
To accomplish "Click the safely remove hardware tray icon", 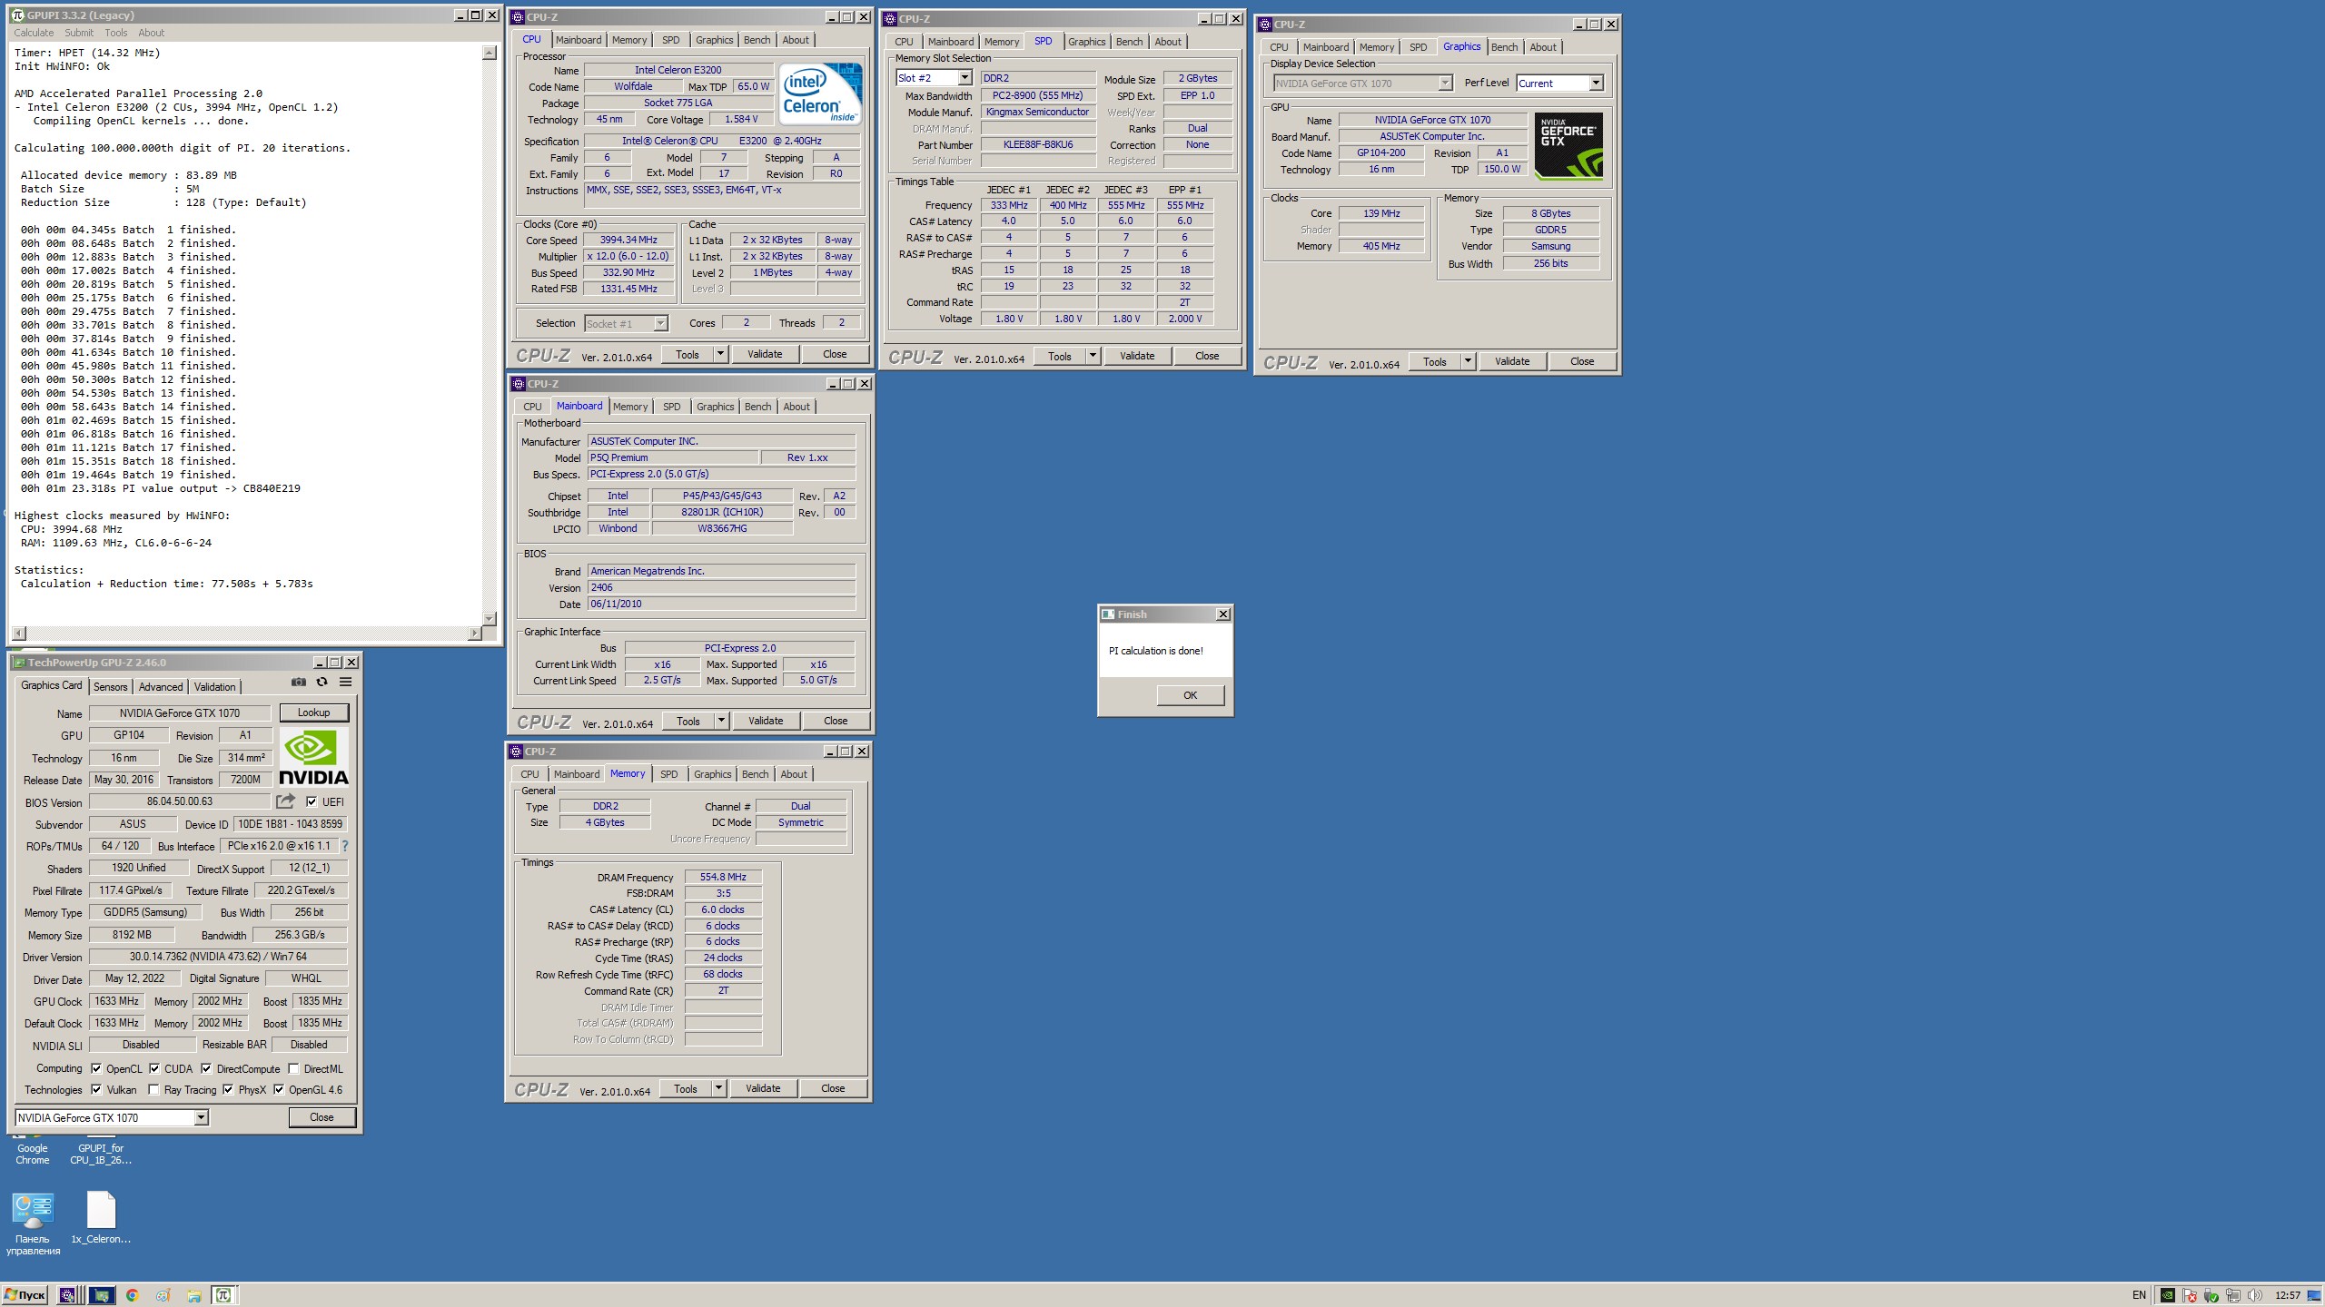I will tap(2211, 1295).
